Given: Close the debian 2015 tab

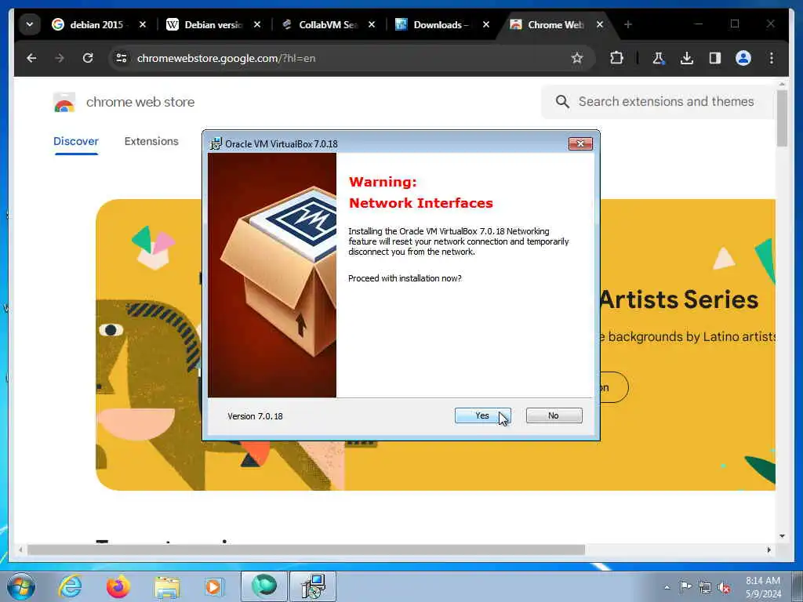Looking at the screenshot, I should pos(143,24).
